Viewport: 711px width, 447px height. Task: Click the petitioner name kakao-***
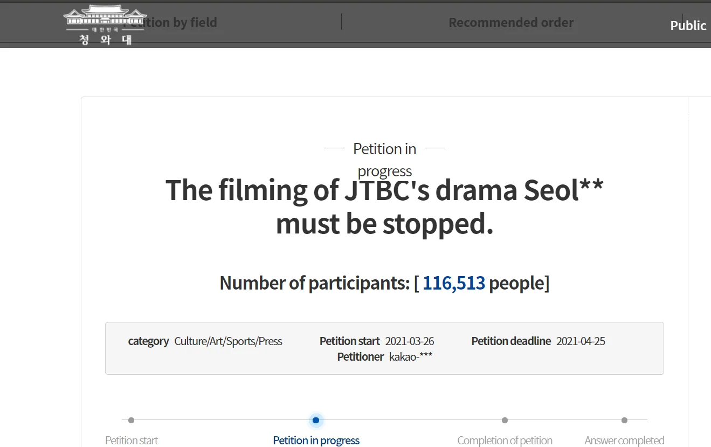pos(411,357)
